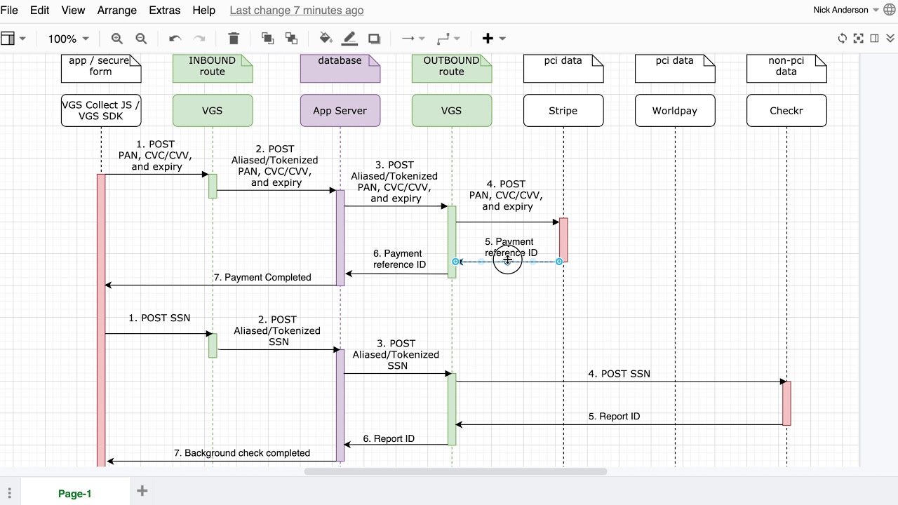Select the INBOUND route note shape
This screenshot has height=505, width=898.
tap(213, 68)
